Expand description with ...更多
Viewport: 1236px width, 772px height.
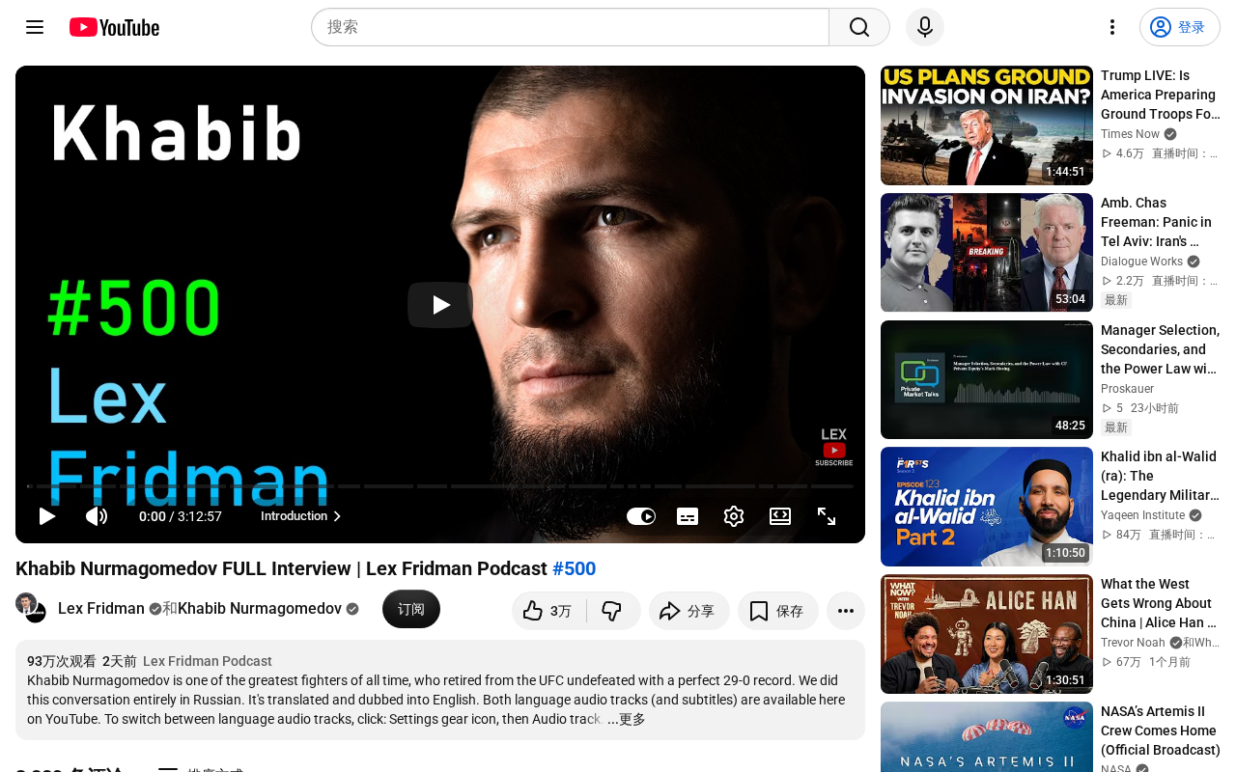[x=627, y=720]
